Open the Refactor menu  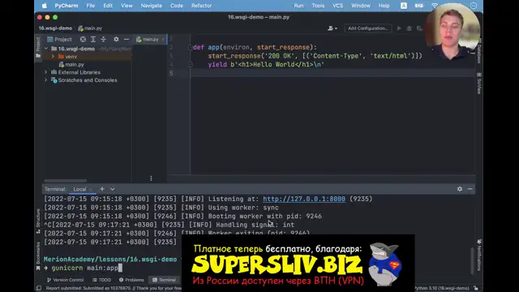(201, 6)
